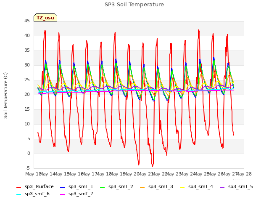This screenshot has width=269, height=202.
Task: Click the orange sp3_smT_3 legend swatch
Action: click(142, 187)
